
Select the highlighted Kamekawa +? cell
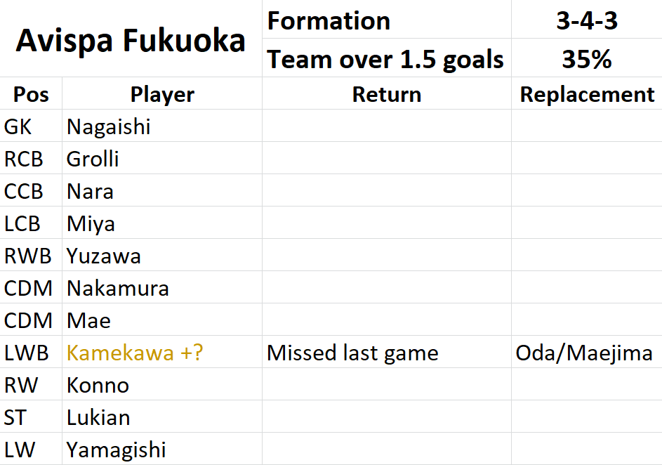click(x=162, y=352)
